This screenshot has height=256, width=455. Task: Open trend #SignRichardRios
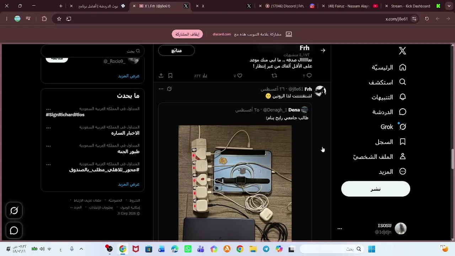(x=65, y=115)
